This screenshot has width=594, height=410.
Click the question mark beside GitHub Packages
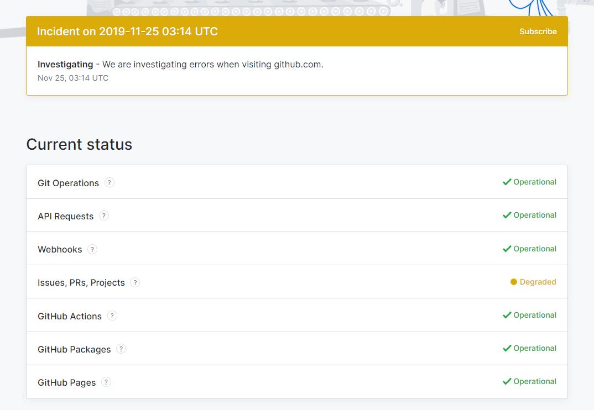[121, 349]
